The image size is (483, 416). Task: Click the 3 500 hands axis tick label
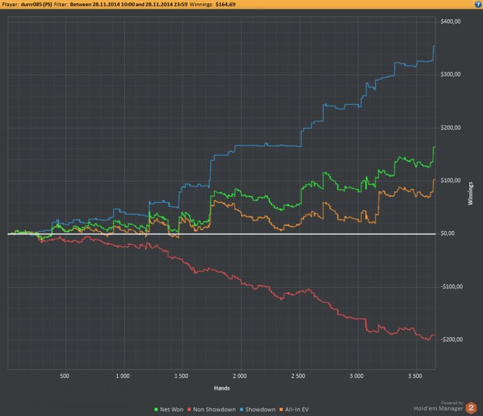click(415, 376)
